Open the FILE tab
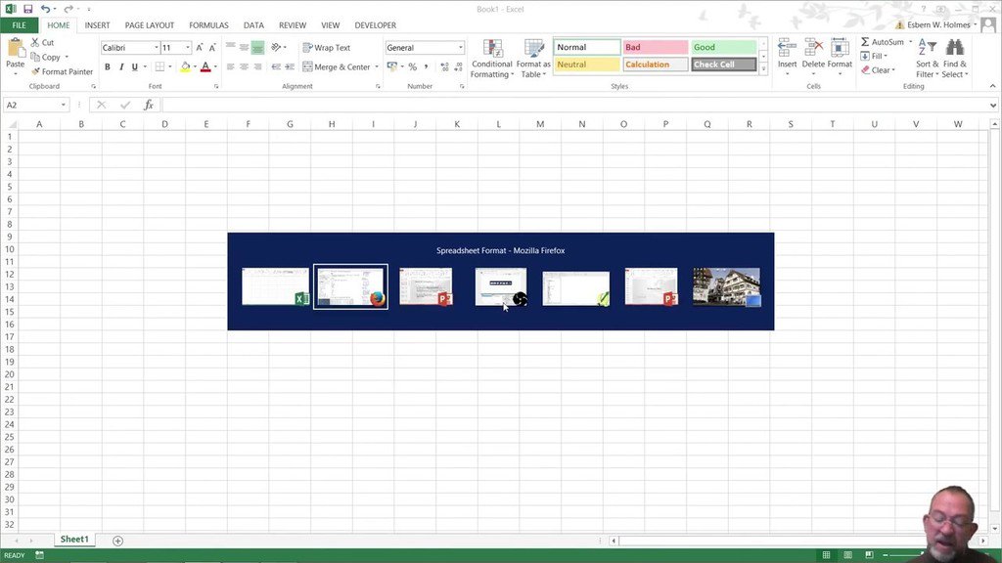1002x563 pixels. (x=20, y=25)
